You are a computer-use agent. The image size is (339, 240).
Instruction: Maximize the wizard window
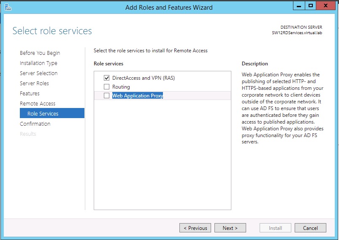[x=310, y=6]
